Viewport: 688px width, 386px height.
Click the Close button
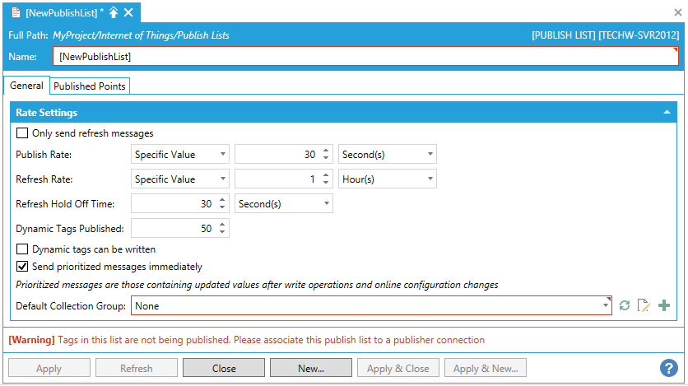224,368
